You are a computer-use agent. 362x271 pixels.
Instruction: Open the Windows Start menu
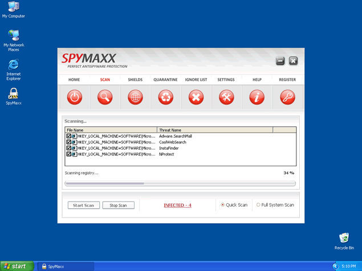coord(15,266)
